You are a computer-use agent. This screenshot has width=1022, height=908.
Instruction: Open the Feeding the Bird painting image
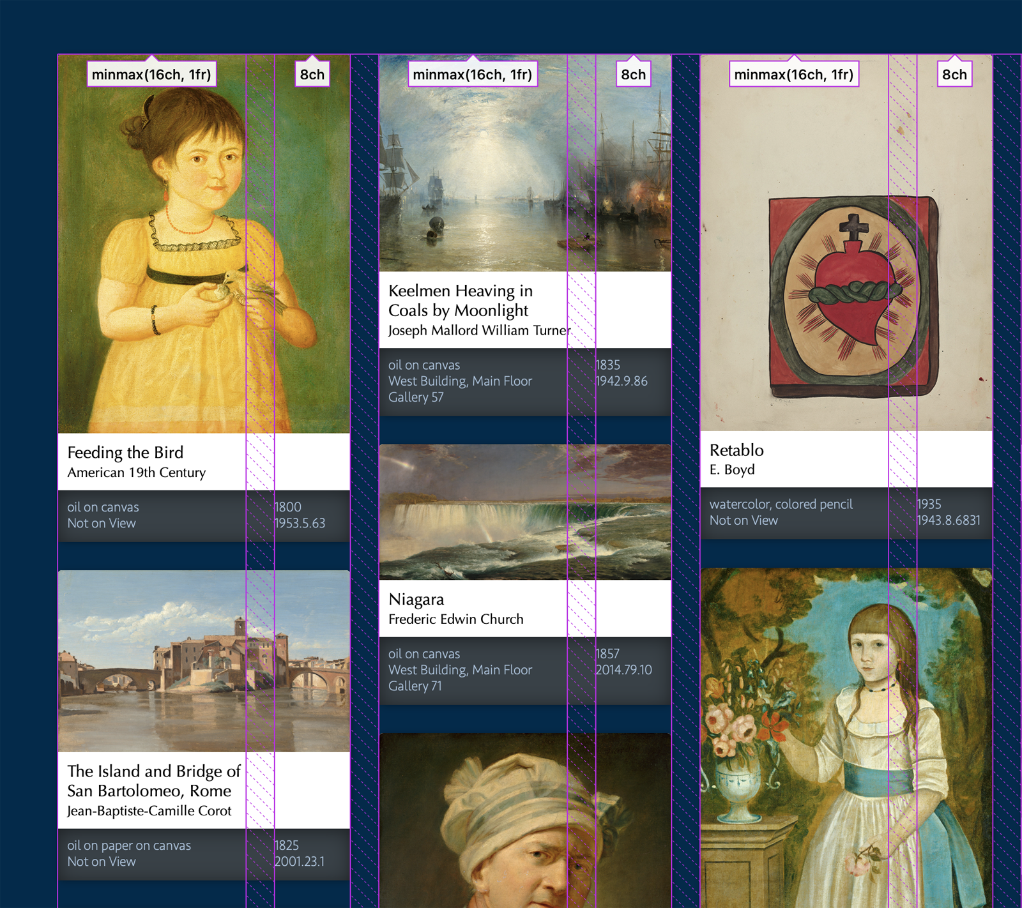click(x=204, y=244)
